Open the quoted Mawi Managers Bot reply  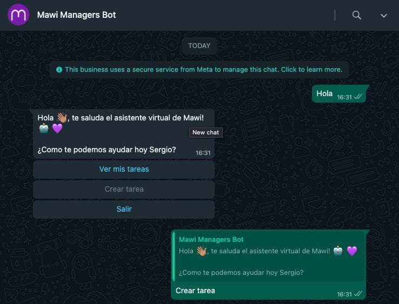tap(269, 256)
